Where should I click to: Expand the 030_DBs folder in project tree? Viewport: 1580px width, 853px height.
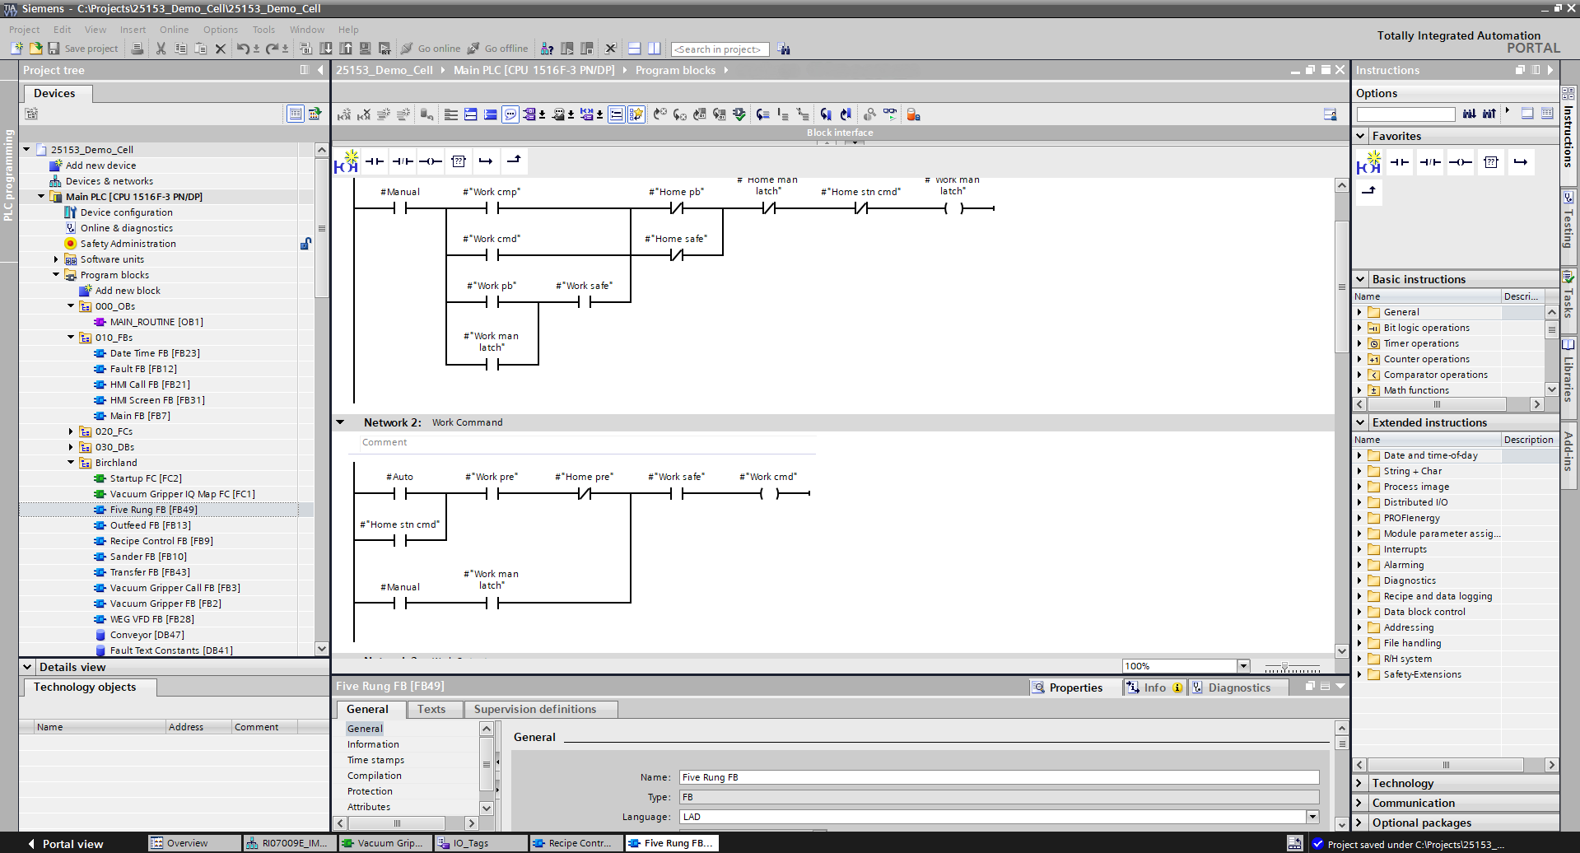click(x=71, y=447)
